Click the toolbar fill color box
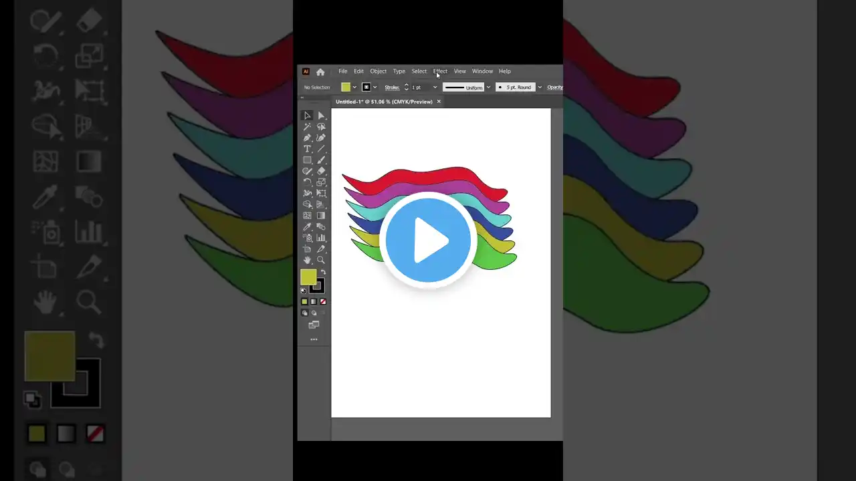The height and width of the screenshot is (481, 856). pos(308,277)
